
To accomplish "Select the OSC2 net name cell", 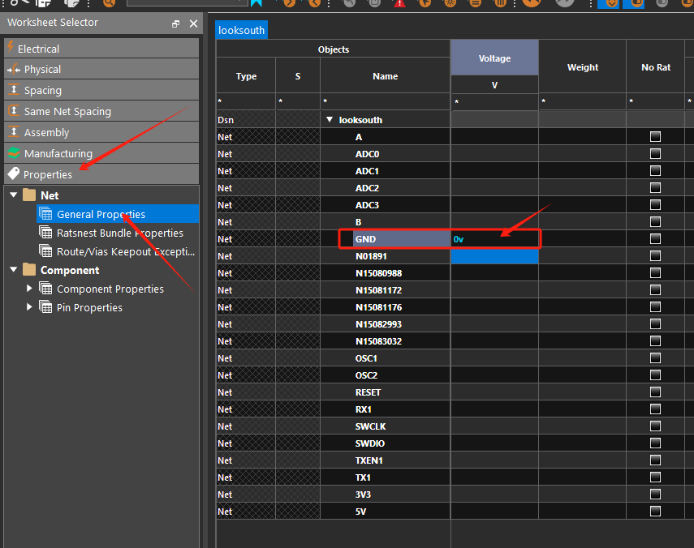I will point(385,375).
